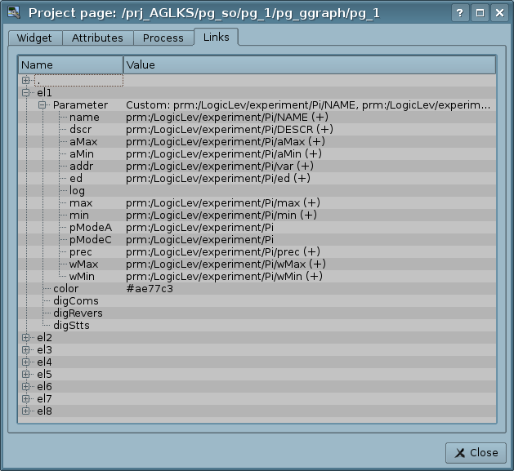Collapse the el1 tree node
514x471 pixels.
[x=26, y=93]
